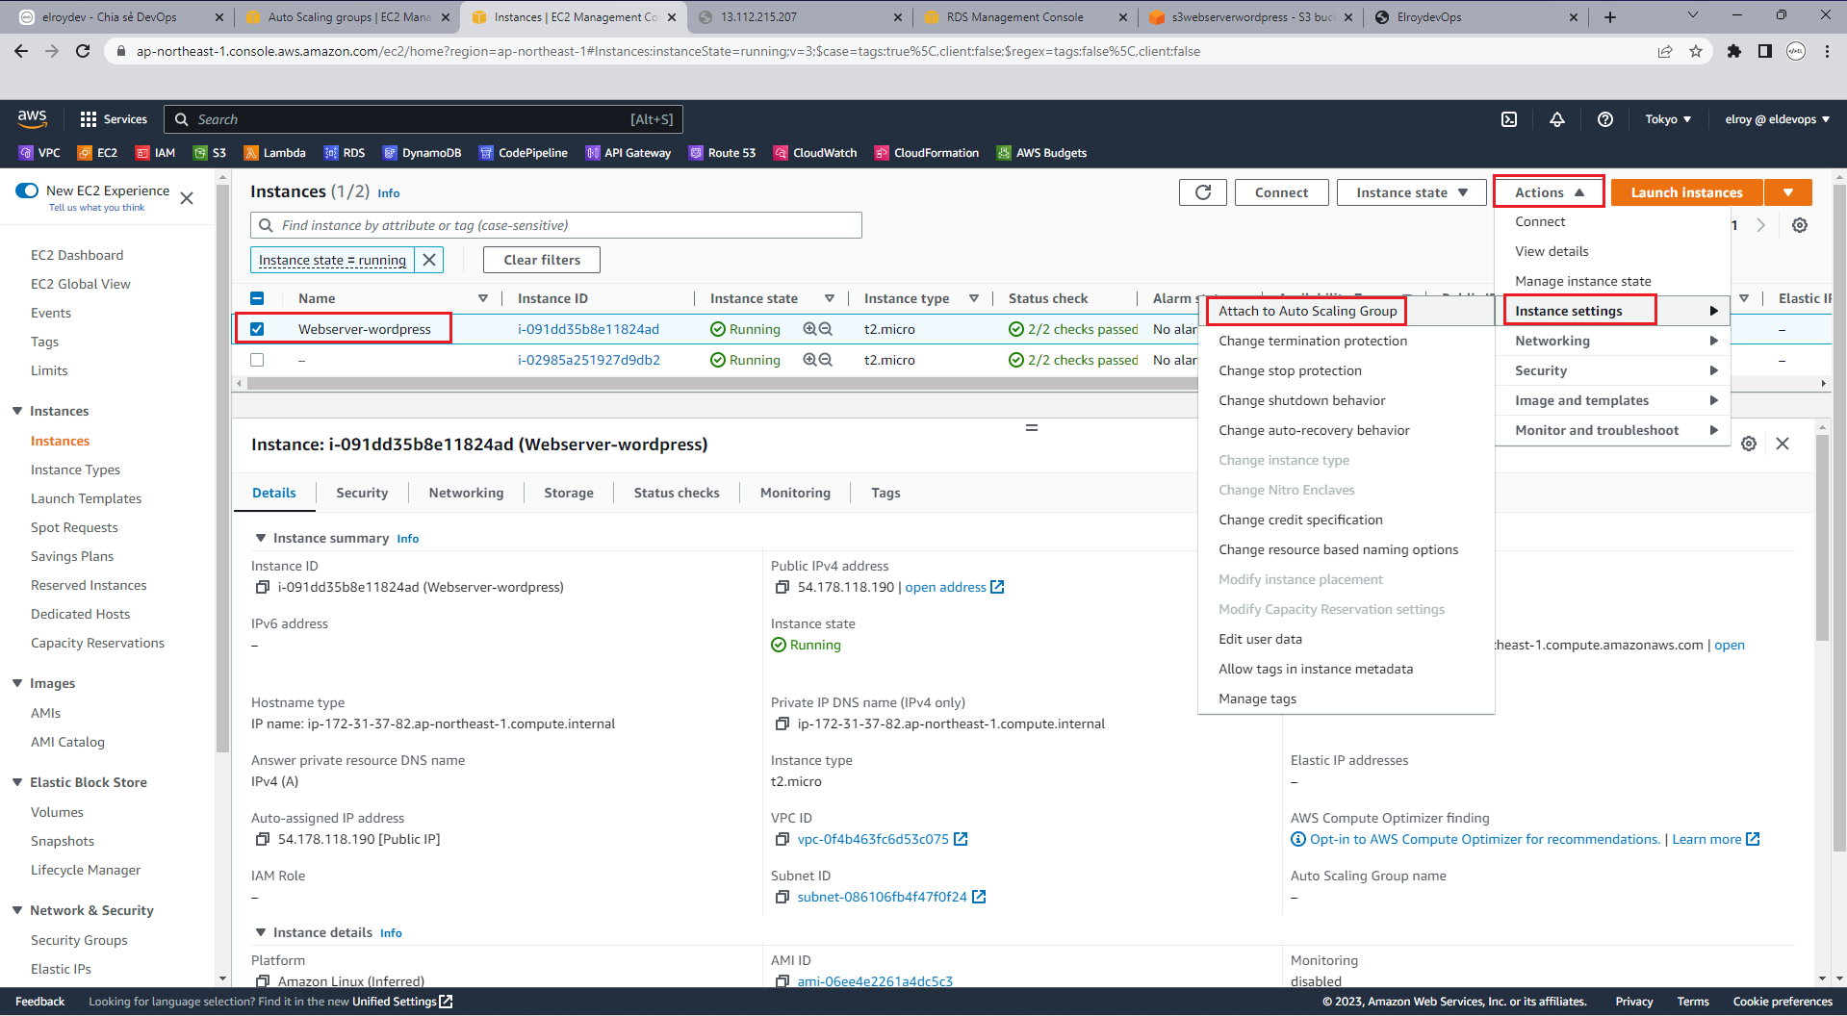Choose Change termination protection
Screen dimensions: 1847x1016
pos(1313,341)
